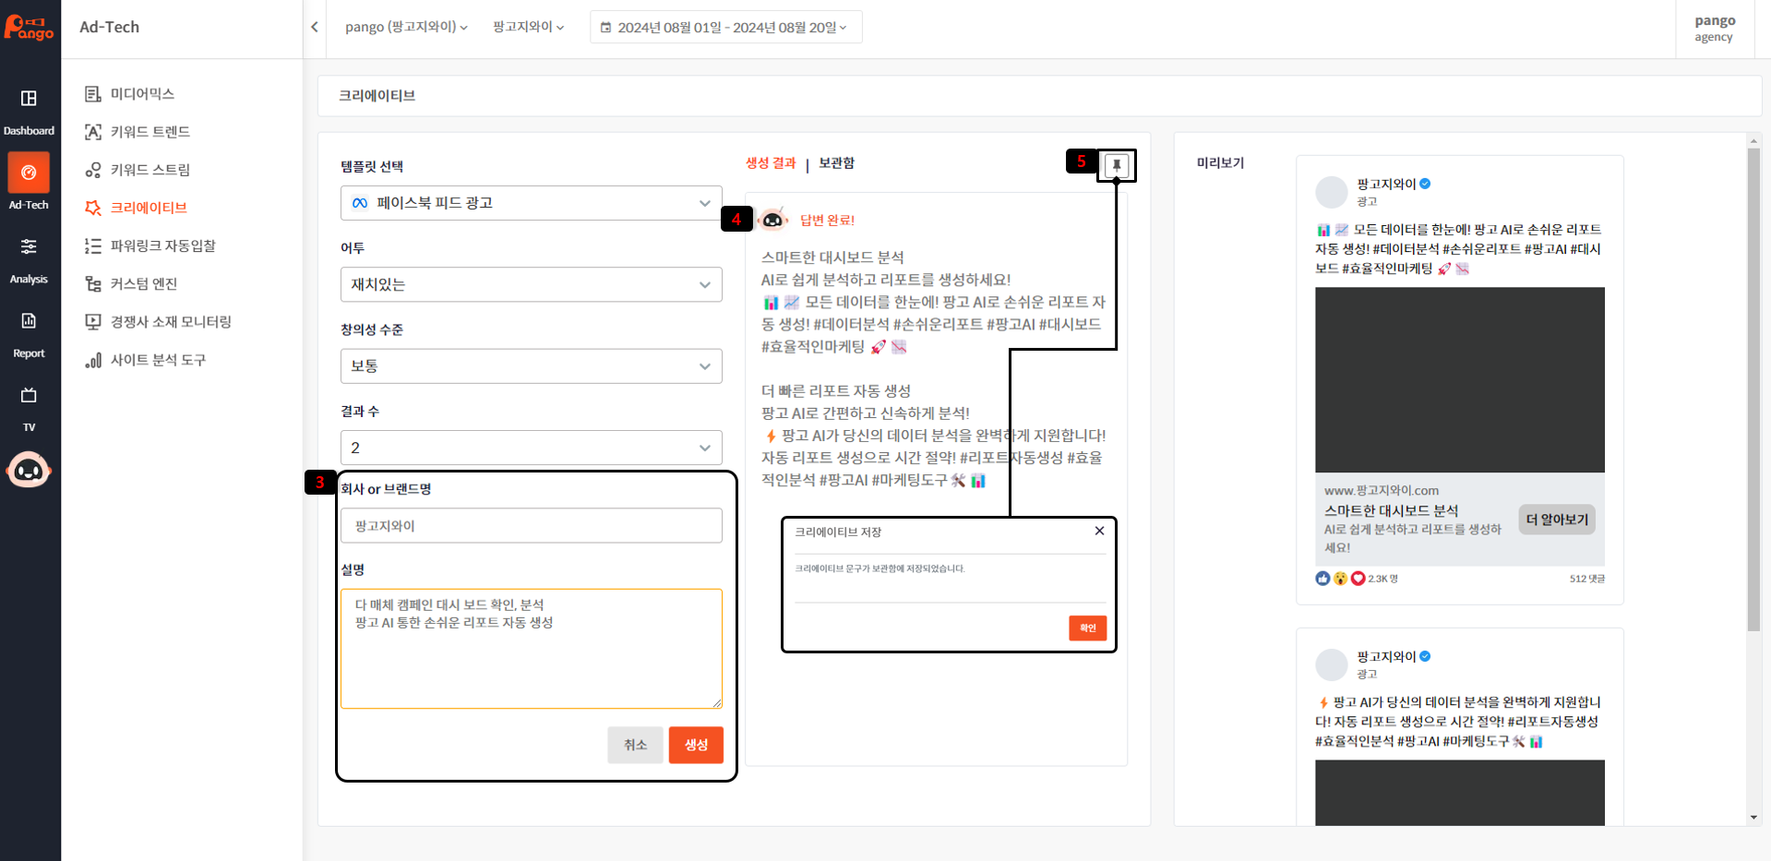The width and height of the screenshot is (1771, 861).
Task: Open the pango agency profile
Action: [1714, 28]
